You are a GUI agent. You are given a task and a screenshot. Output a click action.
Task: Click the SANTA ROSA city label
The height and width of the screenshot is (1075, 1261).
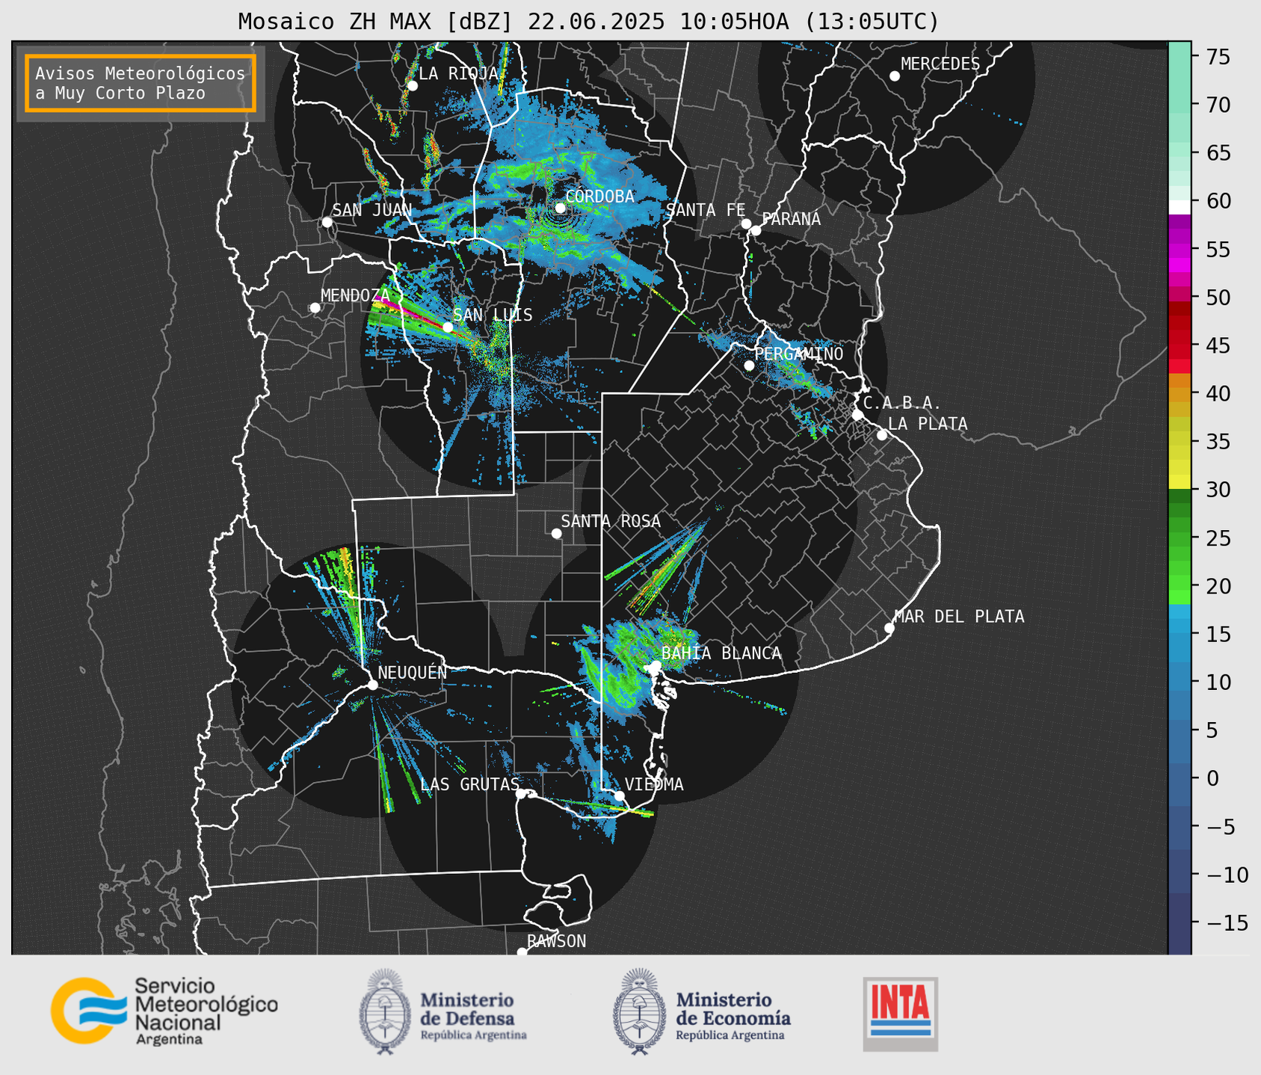(611, 521)
